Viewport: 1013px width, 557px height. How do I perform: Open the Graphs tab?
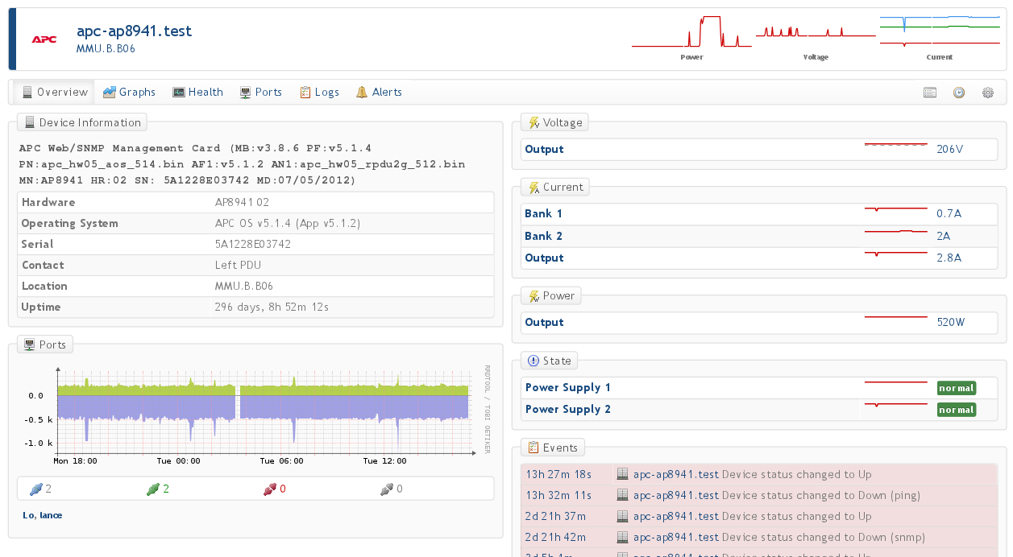[129, 92]
